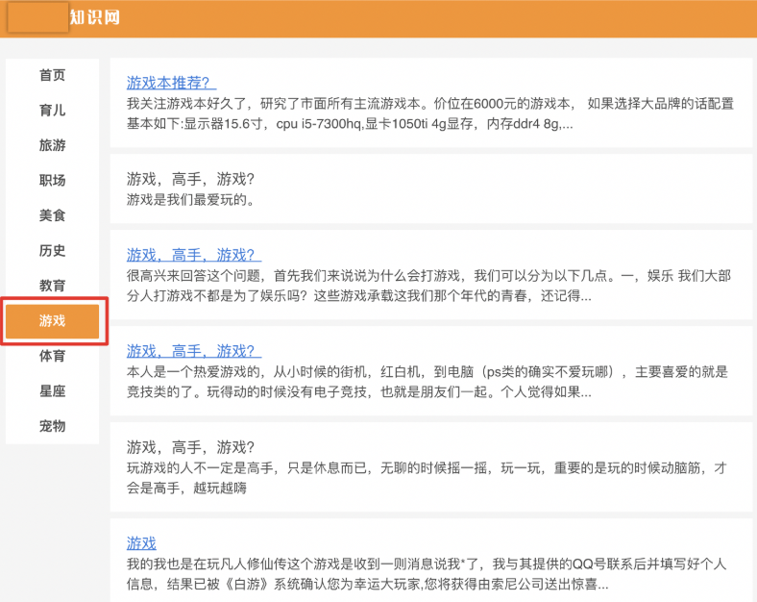Open the 游戏,高手,游戏? link above 本人是一个热爱游戏的

coord(194,351)
